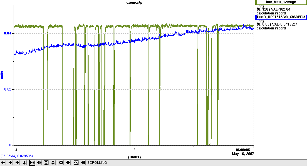Click the 06:00:05 time stamp
Image resolution: width=307 pixels, height=166 pixels.
pyautogui.click(x=243, y=150)
